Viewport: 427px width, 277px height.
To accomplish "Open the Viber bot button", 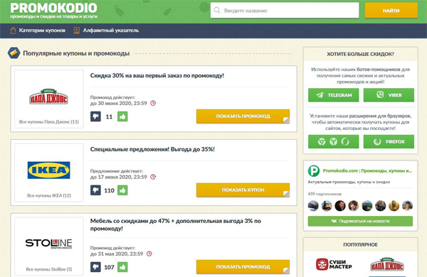I will (389, 95).
